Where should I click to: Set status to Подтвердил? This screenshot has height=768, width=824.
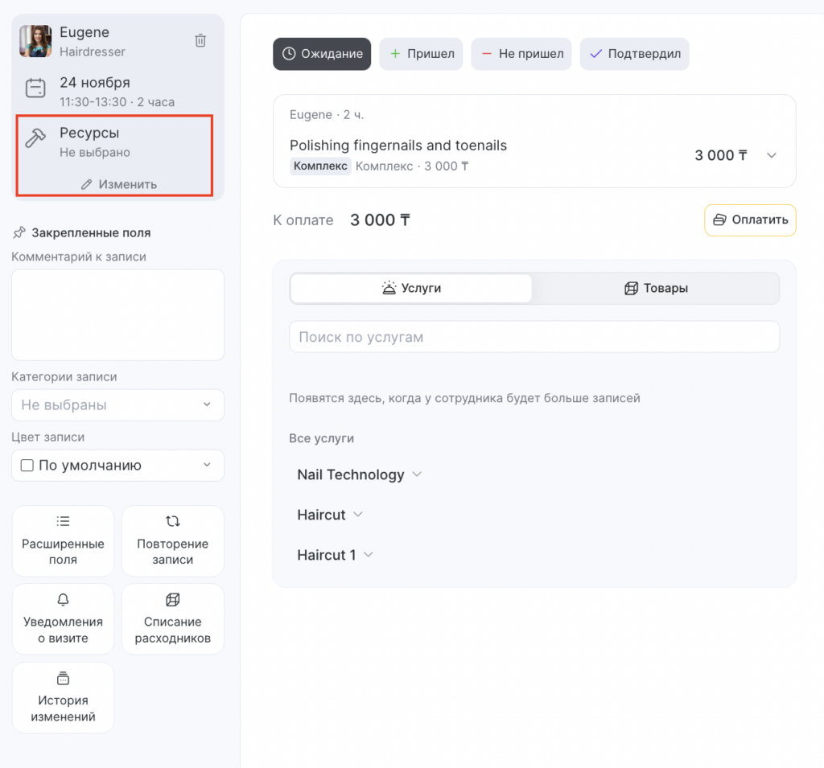(x=634, y=54)
